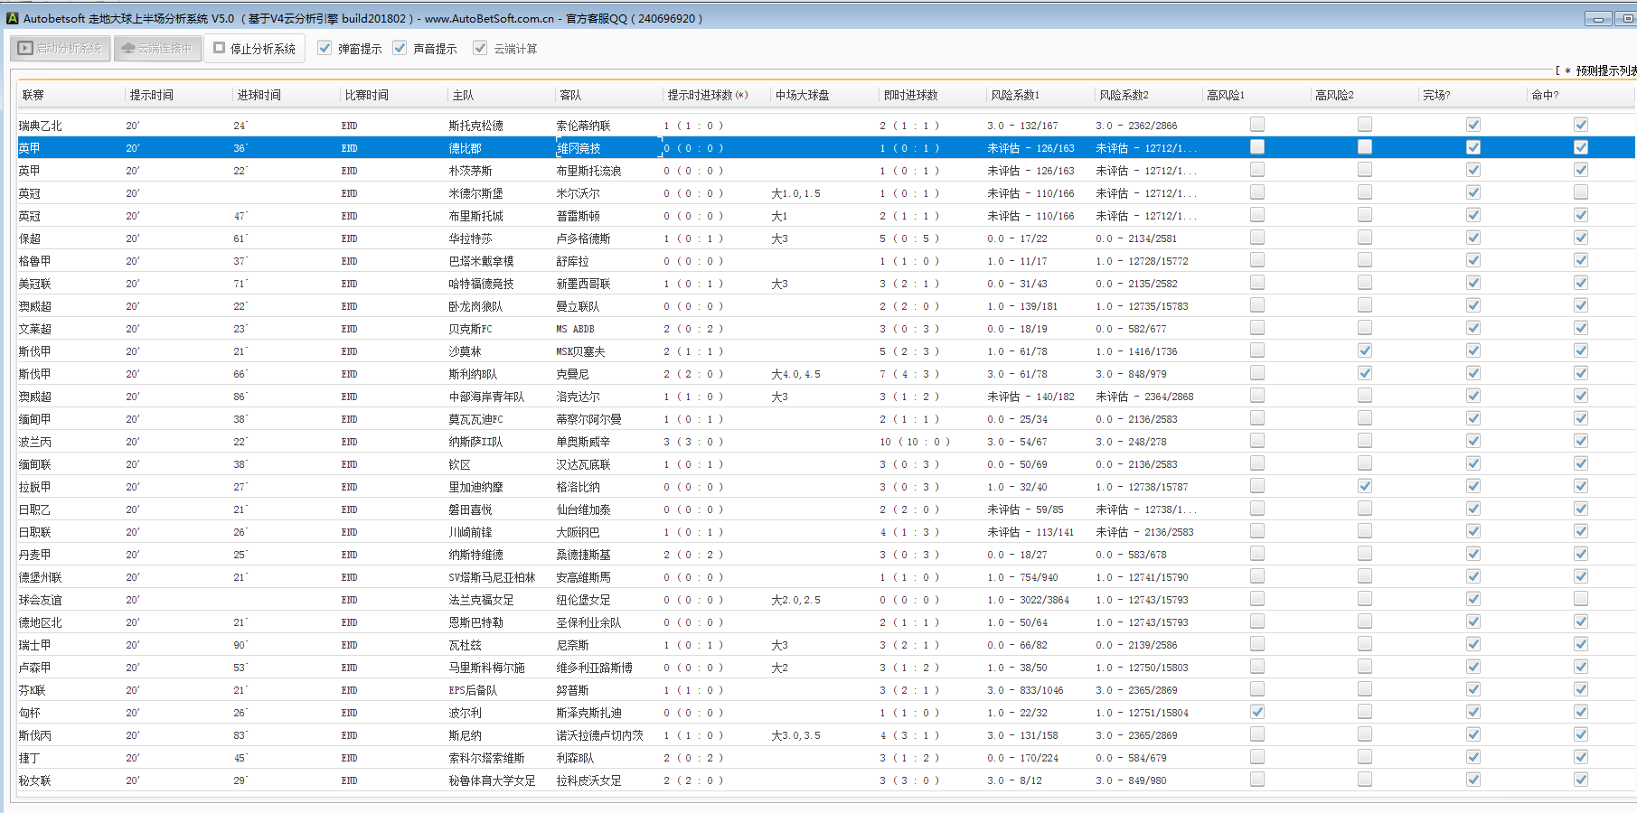Image resolution: width=1637 pixels, height=813 pixels.
Task: Click the 主队 column header
Action: (463, 95)
